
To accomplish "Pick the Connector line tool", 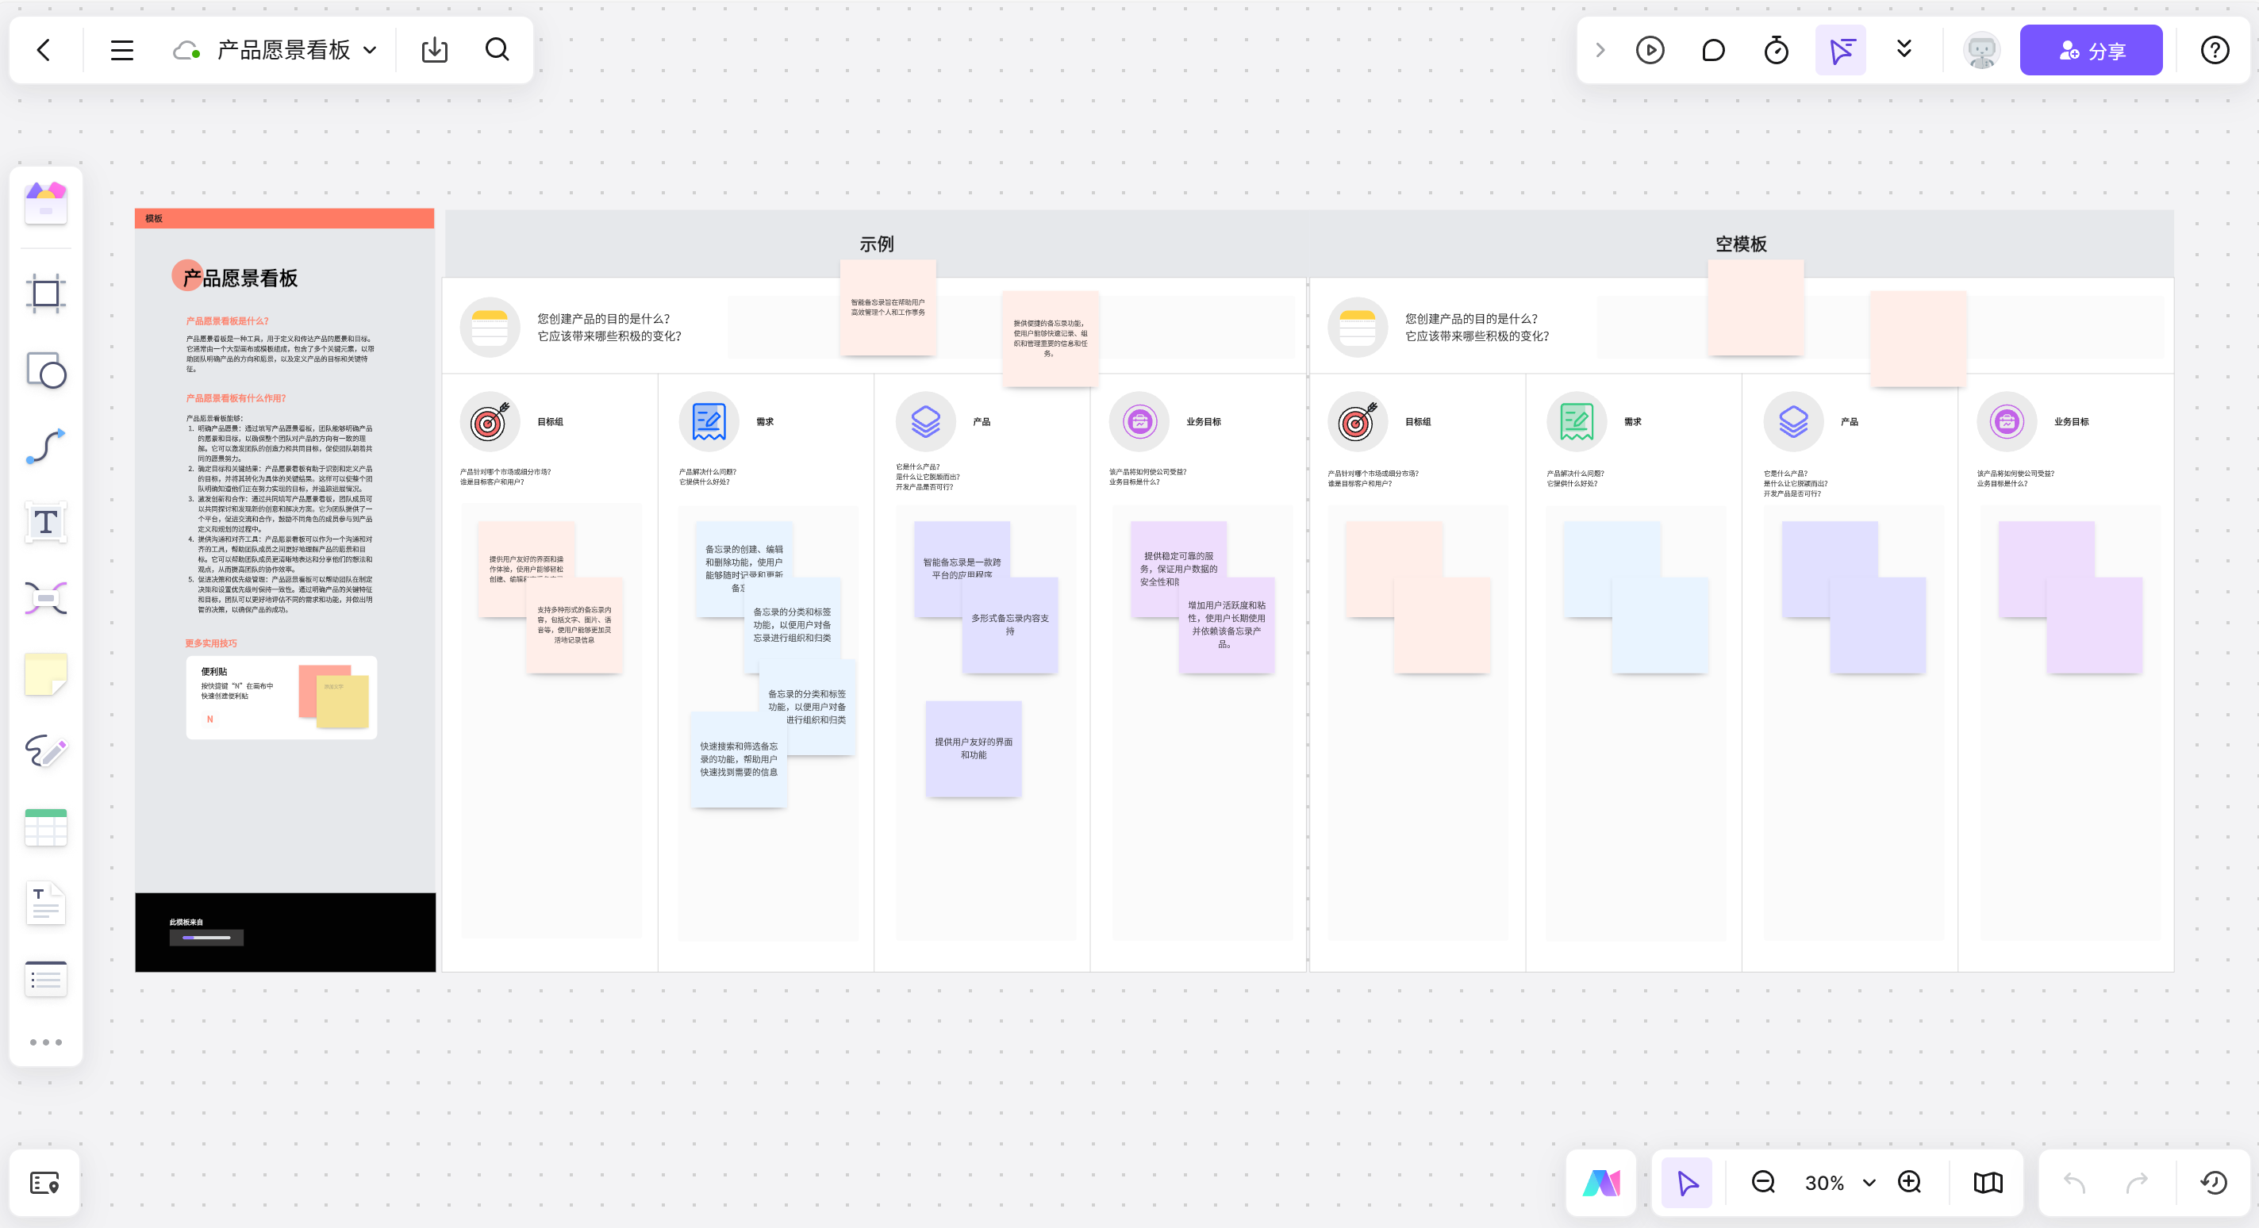I will coord(45,446).
